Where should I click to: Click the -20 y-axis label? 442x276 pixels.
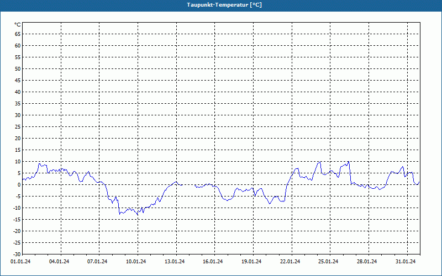[x=17, y=231]
